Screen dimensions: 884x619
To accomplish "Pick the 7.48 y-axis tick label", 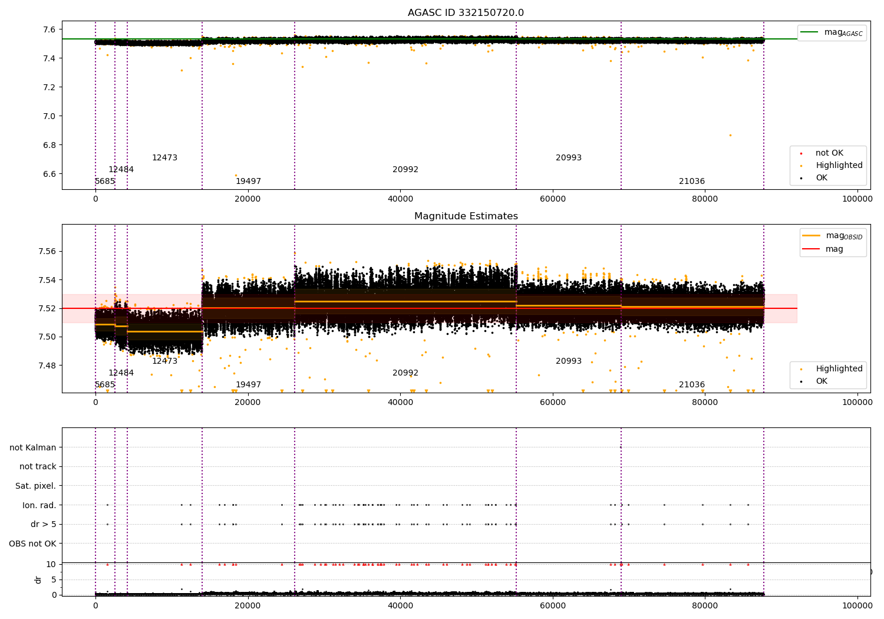I will (x=48, y=366).
